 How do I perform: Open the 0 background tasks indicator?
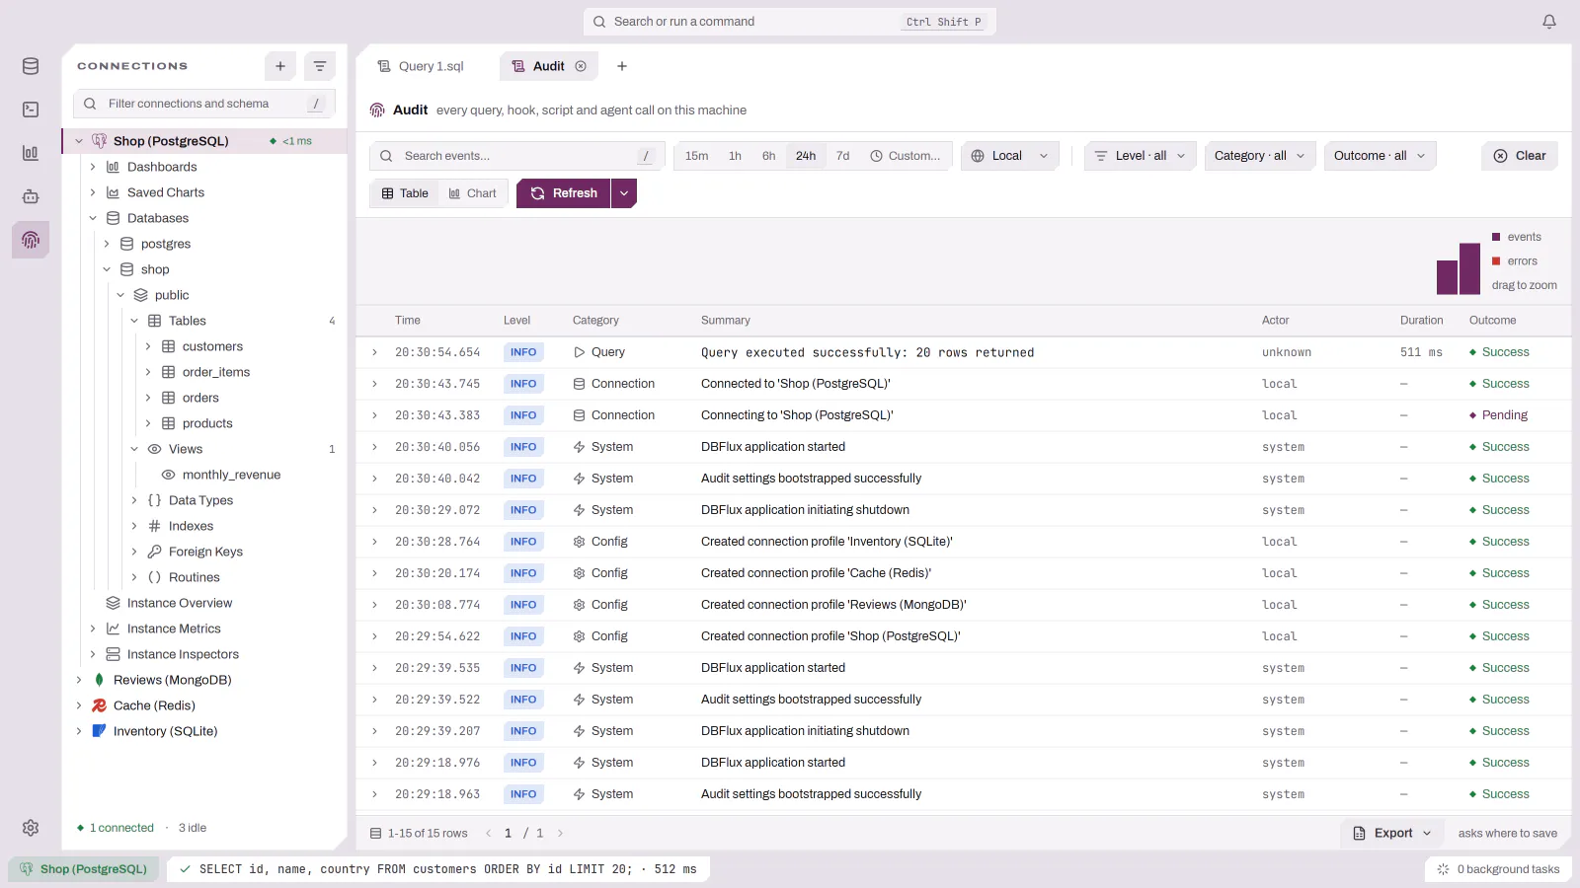[x=1498, y=869]
